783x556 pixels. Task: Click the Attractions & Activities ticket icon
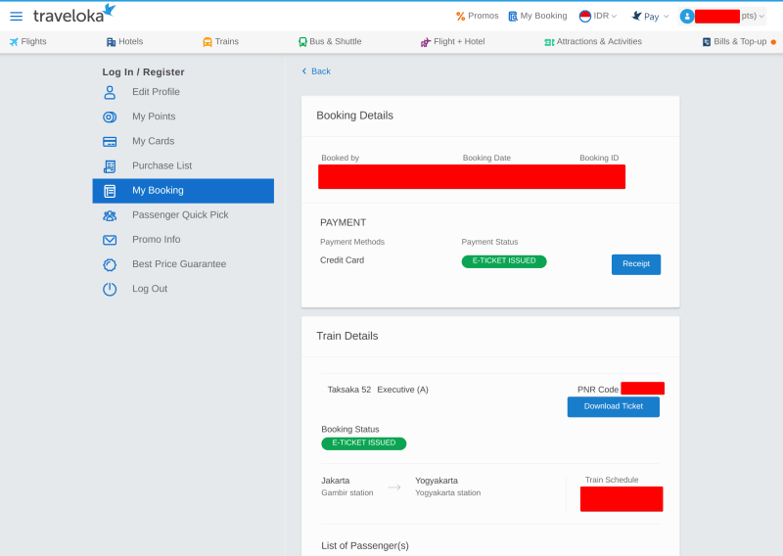click(549, 42)
